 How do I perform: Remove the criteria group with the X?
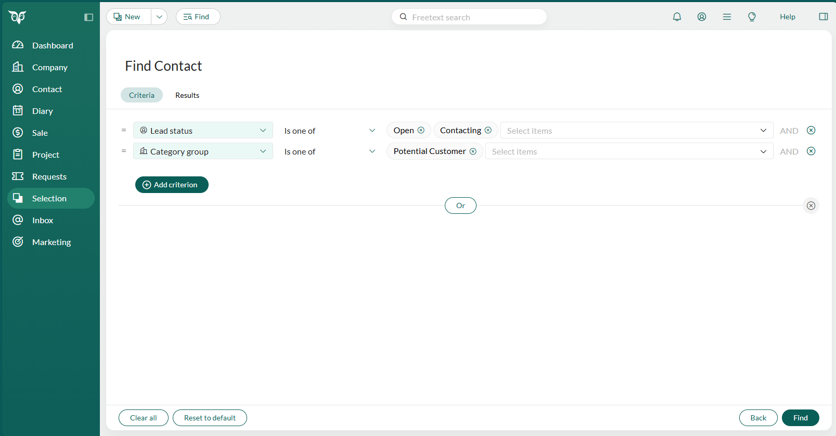[811, 206]
